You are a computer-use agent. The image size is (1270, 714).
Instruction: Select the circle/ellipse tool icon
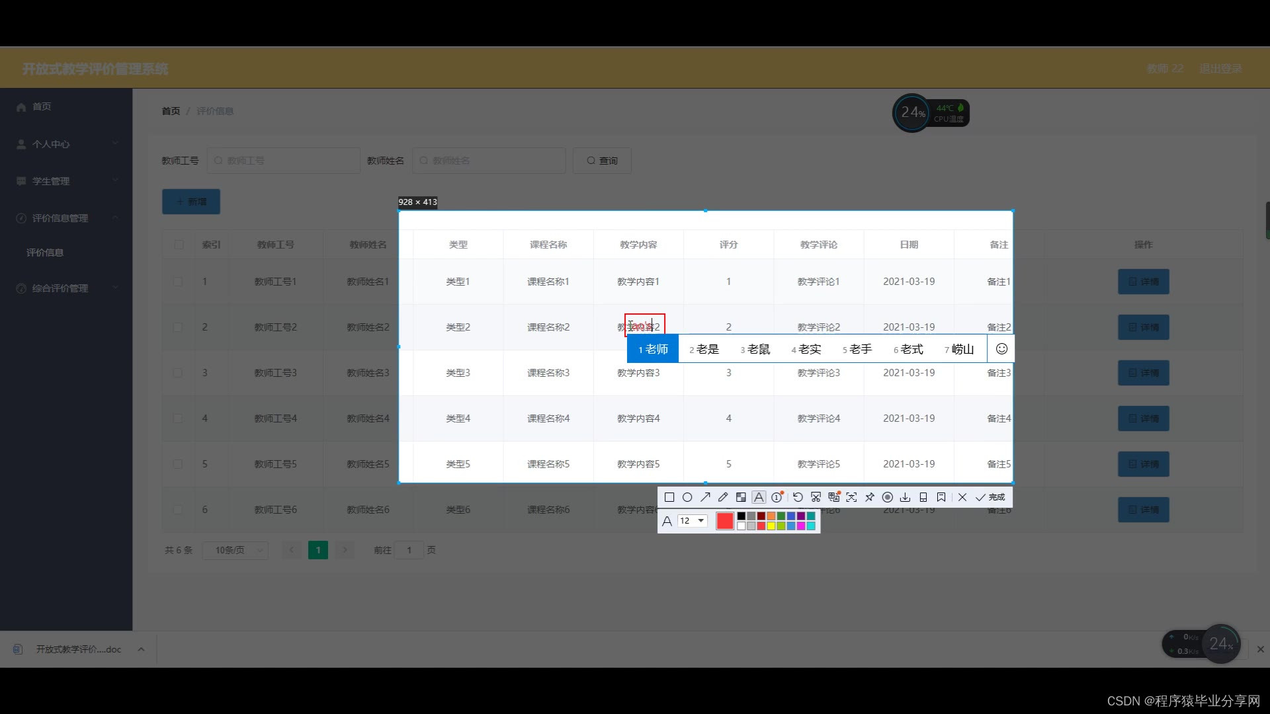(x=687, y=497)
